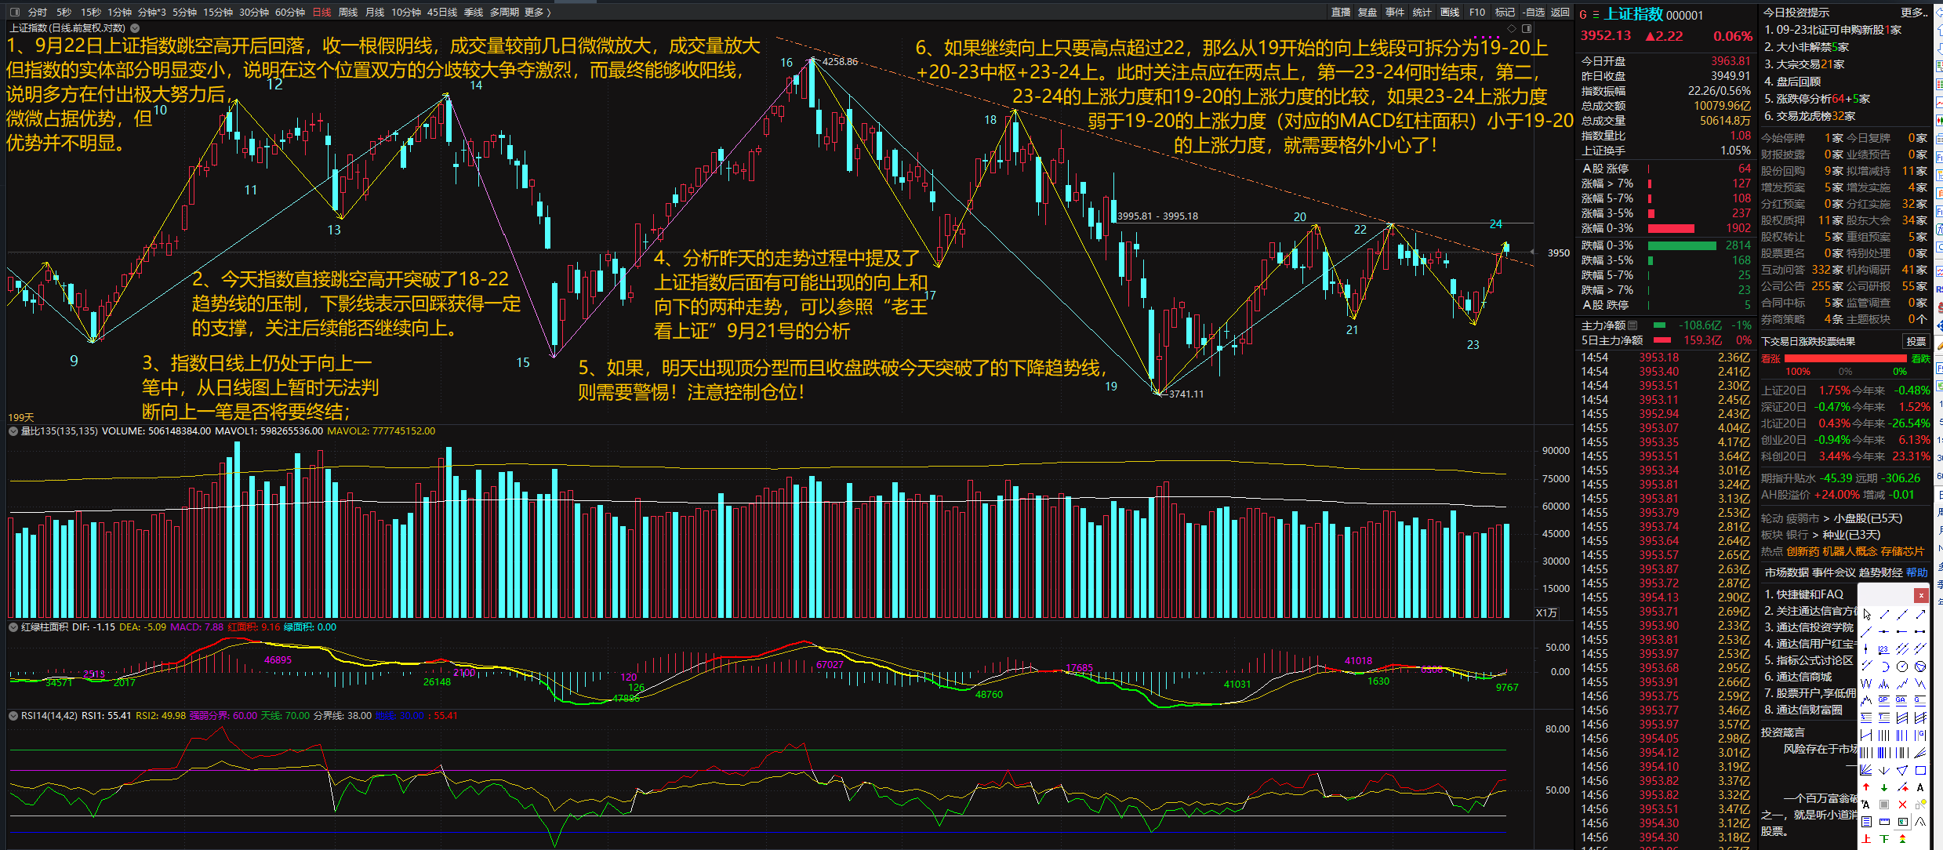Expand the 上证指数 chart settings chevron
The width and height of the screenshot is (1943, 850).
pos(135,27)
